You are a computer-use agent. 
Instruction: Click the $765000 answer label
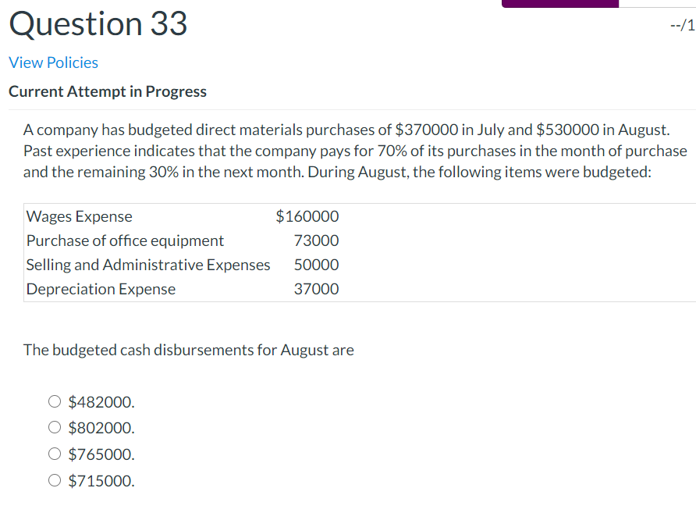(101, 454)
